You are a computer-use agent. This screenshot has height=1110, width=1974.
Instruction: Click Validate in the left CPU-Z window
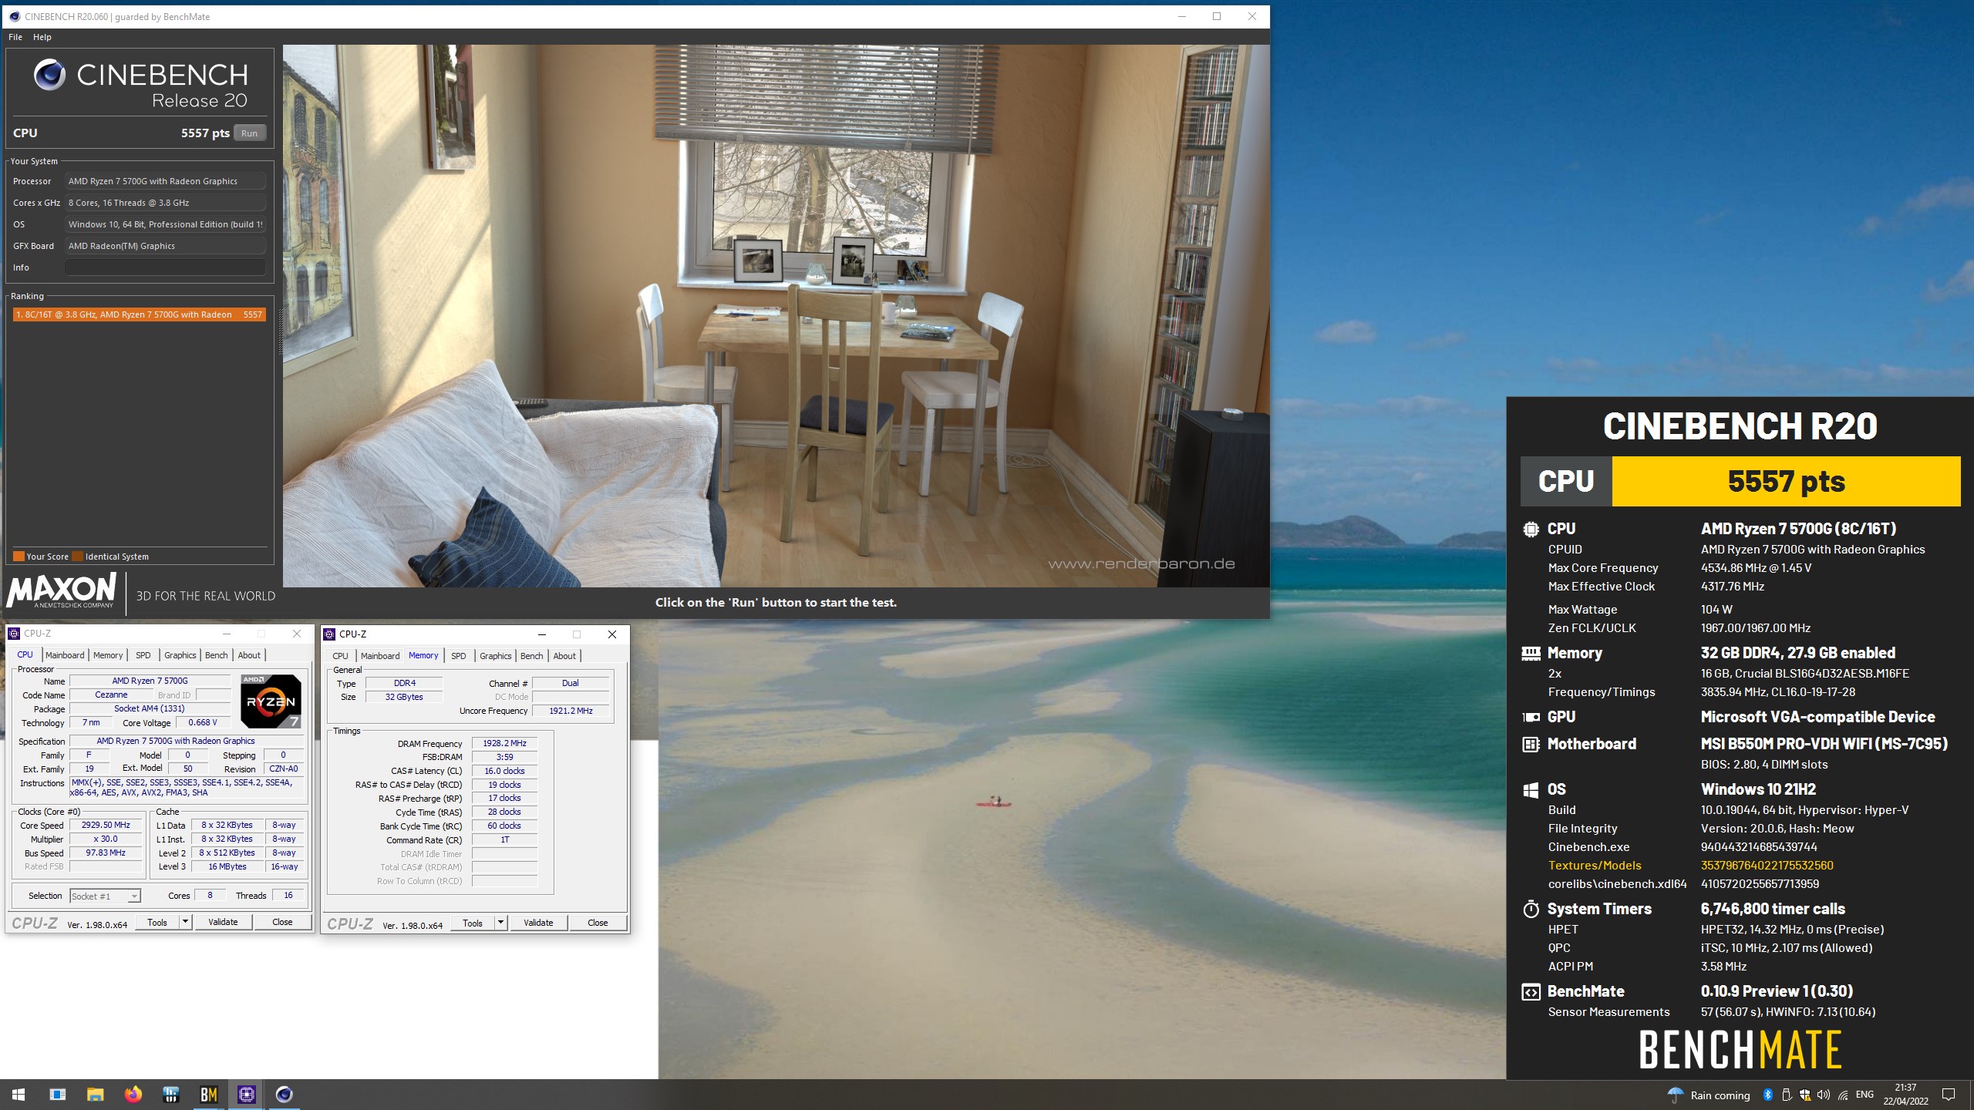223,922
